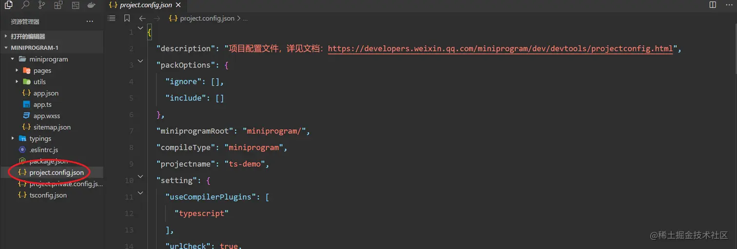Click line number 12 in the gutter
Image resolution: width=737 pixels, height=249 pixels.
(129, 213)
